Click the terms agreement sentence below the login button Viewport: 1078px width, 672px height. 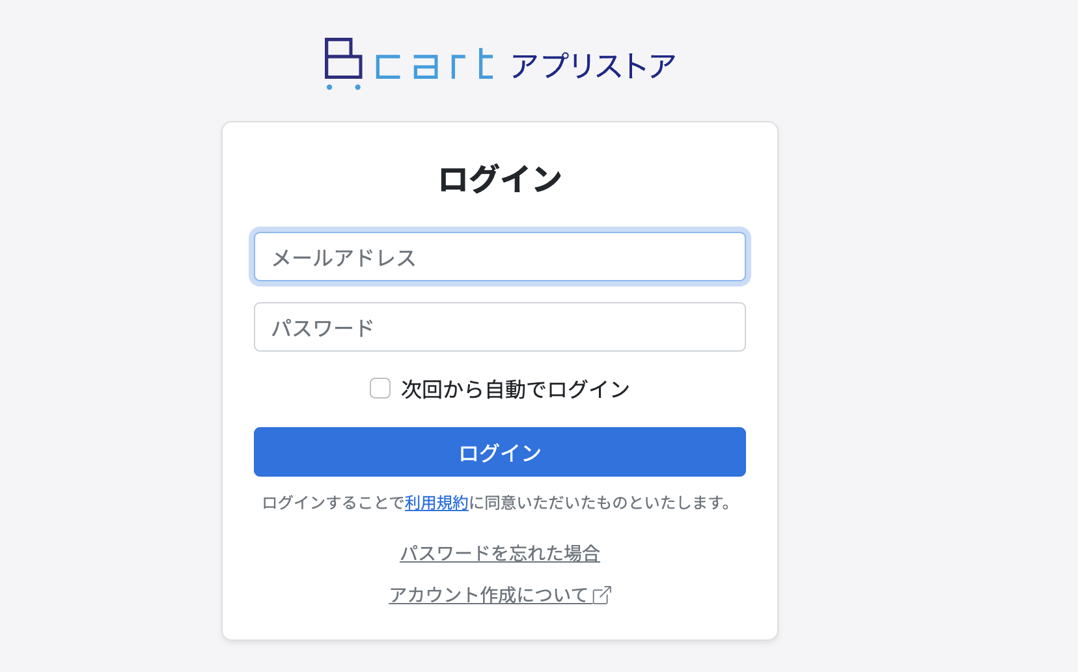point(499,502)
